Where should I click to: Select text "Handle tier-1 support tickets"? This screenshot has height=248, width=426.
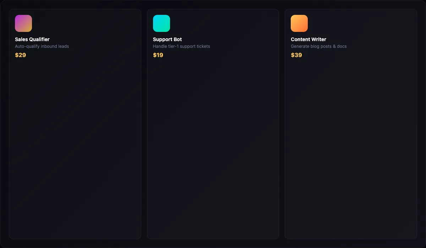(x=181, y=46)
